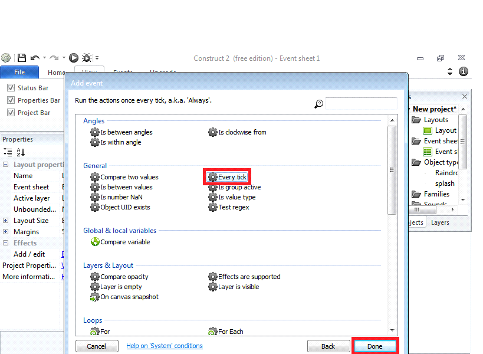Sort properties alphabetically with A-Z icon
The image size is (483, 354).
pos(21,152)
